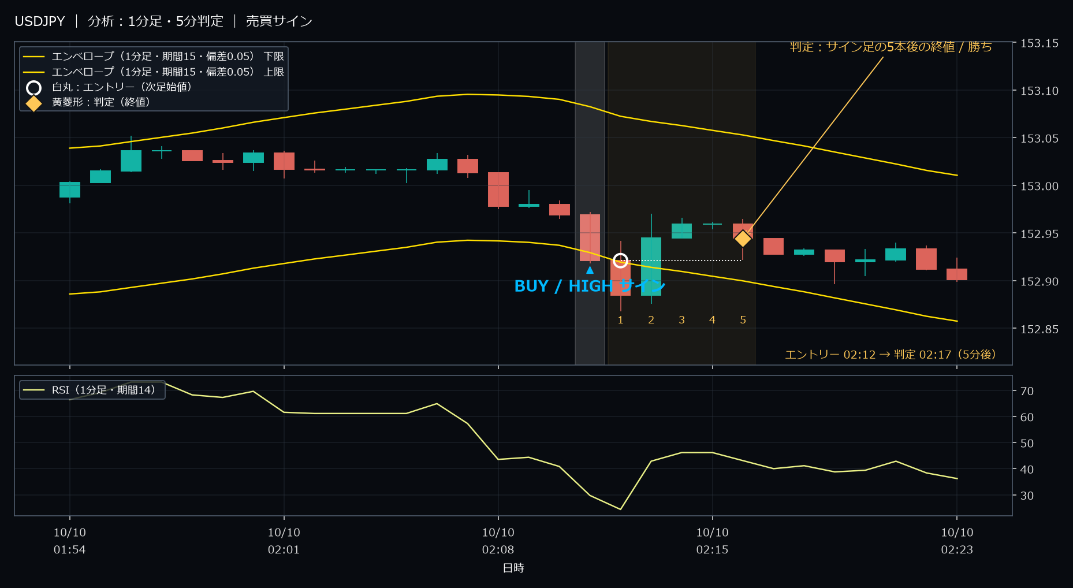The width and height of the screenshot is (1073, 588).
Task: Click the text 'エントリー 02:12 → 判定 02:17'
Action: pos(867,354)
